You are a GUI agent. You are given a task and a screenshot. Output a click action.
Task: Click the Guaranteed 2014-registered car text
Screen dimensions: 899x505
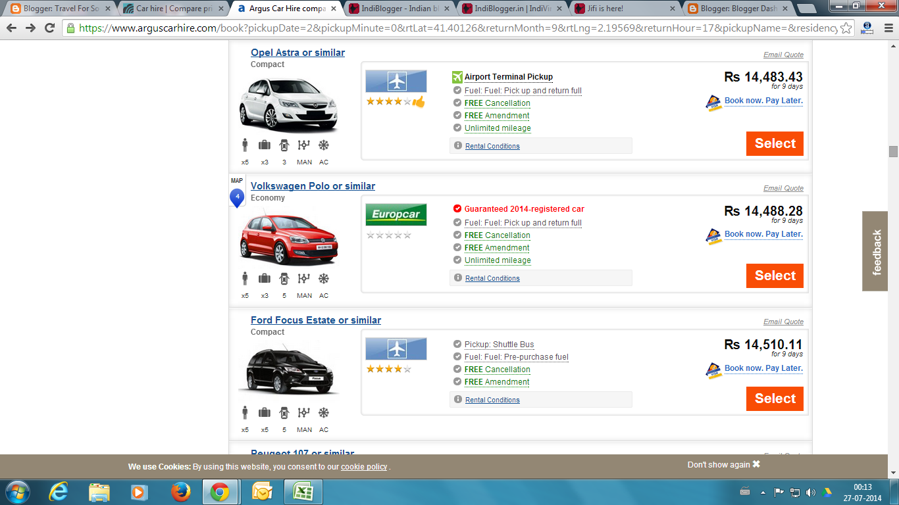click(525, 209)
